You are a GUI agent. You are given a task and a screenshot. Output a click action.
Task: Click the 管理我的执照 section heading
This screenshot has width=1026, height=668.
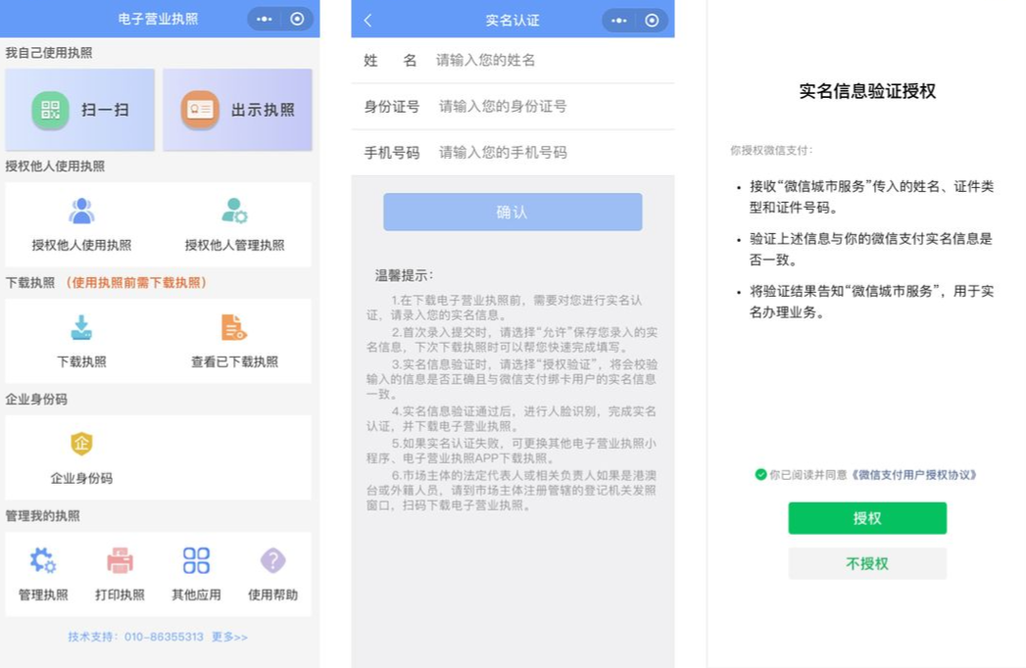pyautogui.click(x=42, y=516)
